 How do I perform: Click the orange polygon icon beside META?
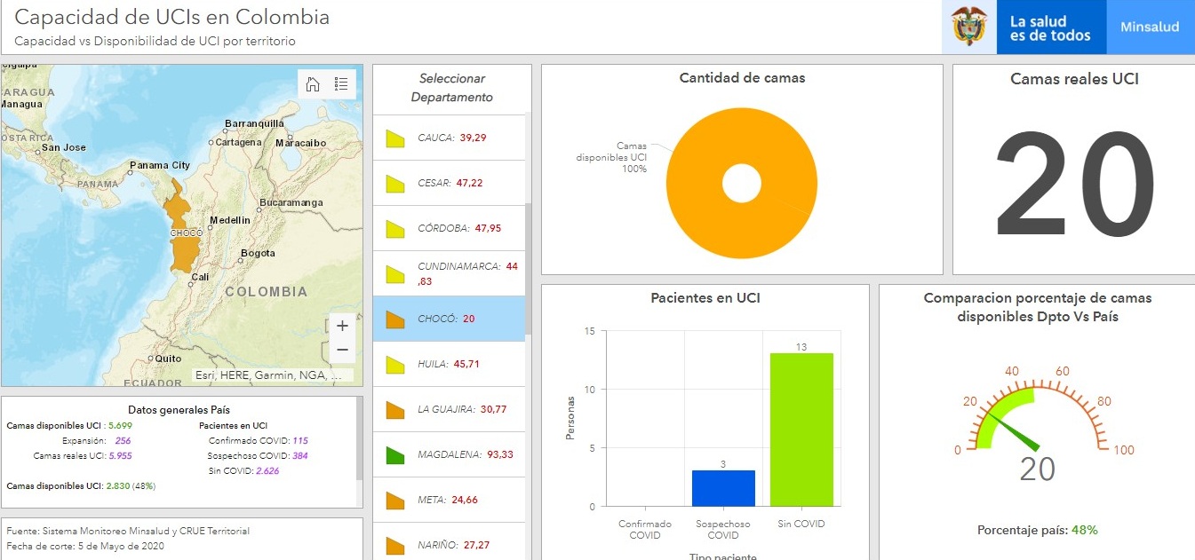[x=395, y=501]
